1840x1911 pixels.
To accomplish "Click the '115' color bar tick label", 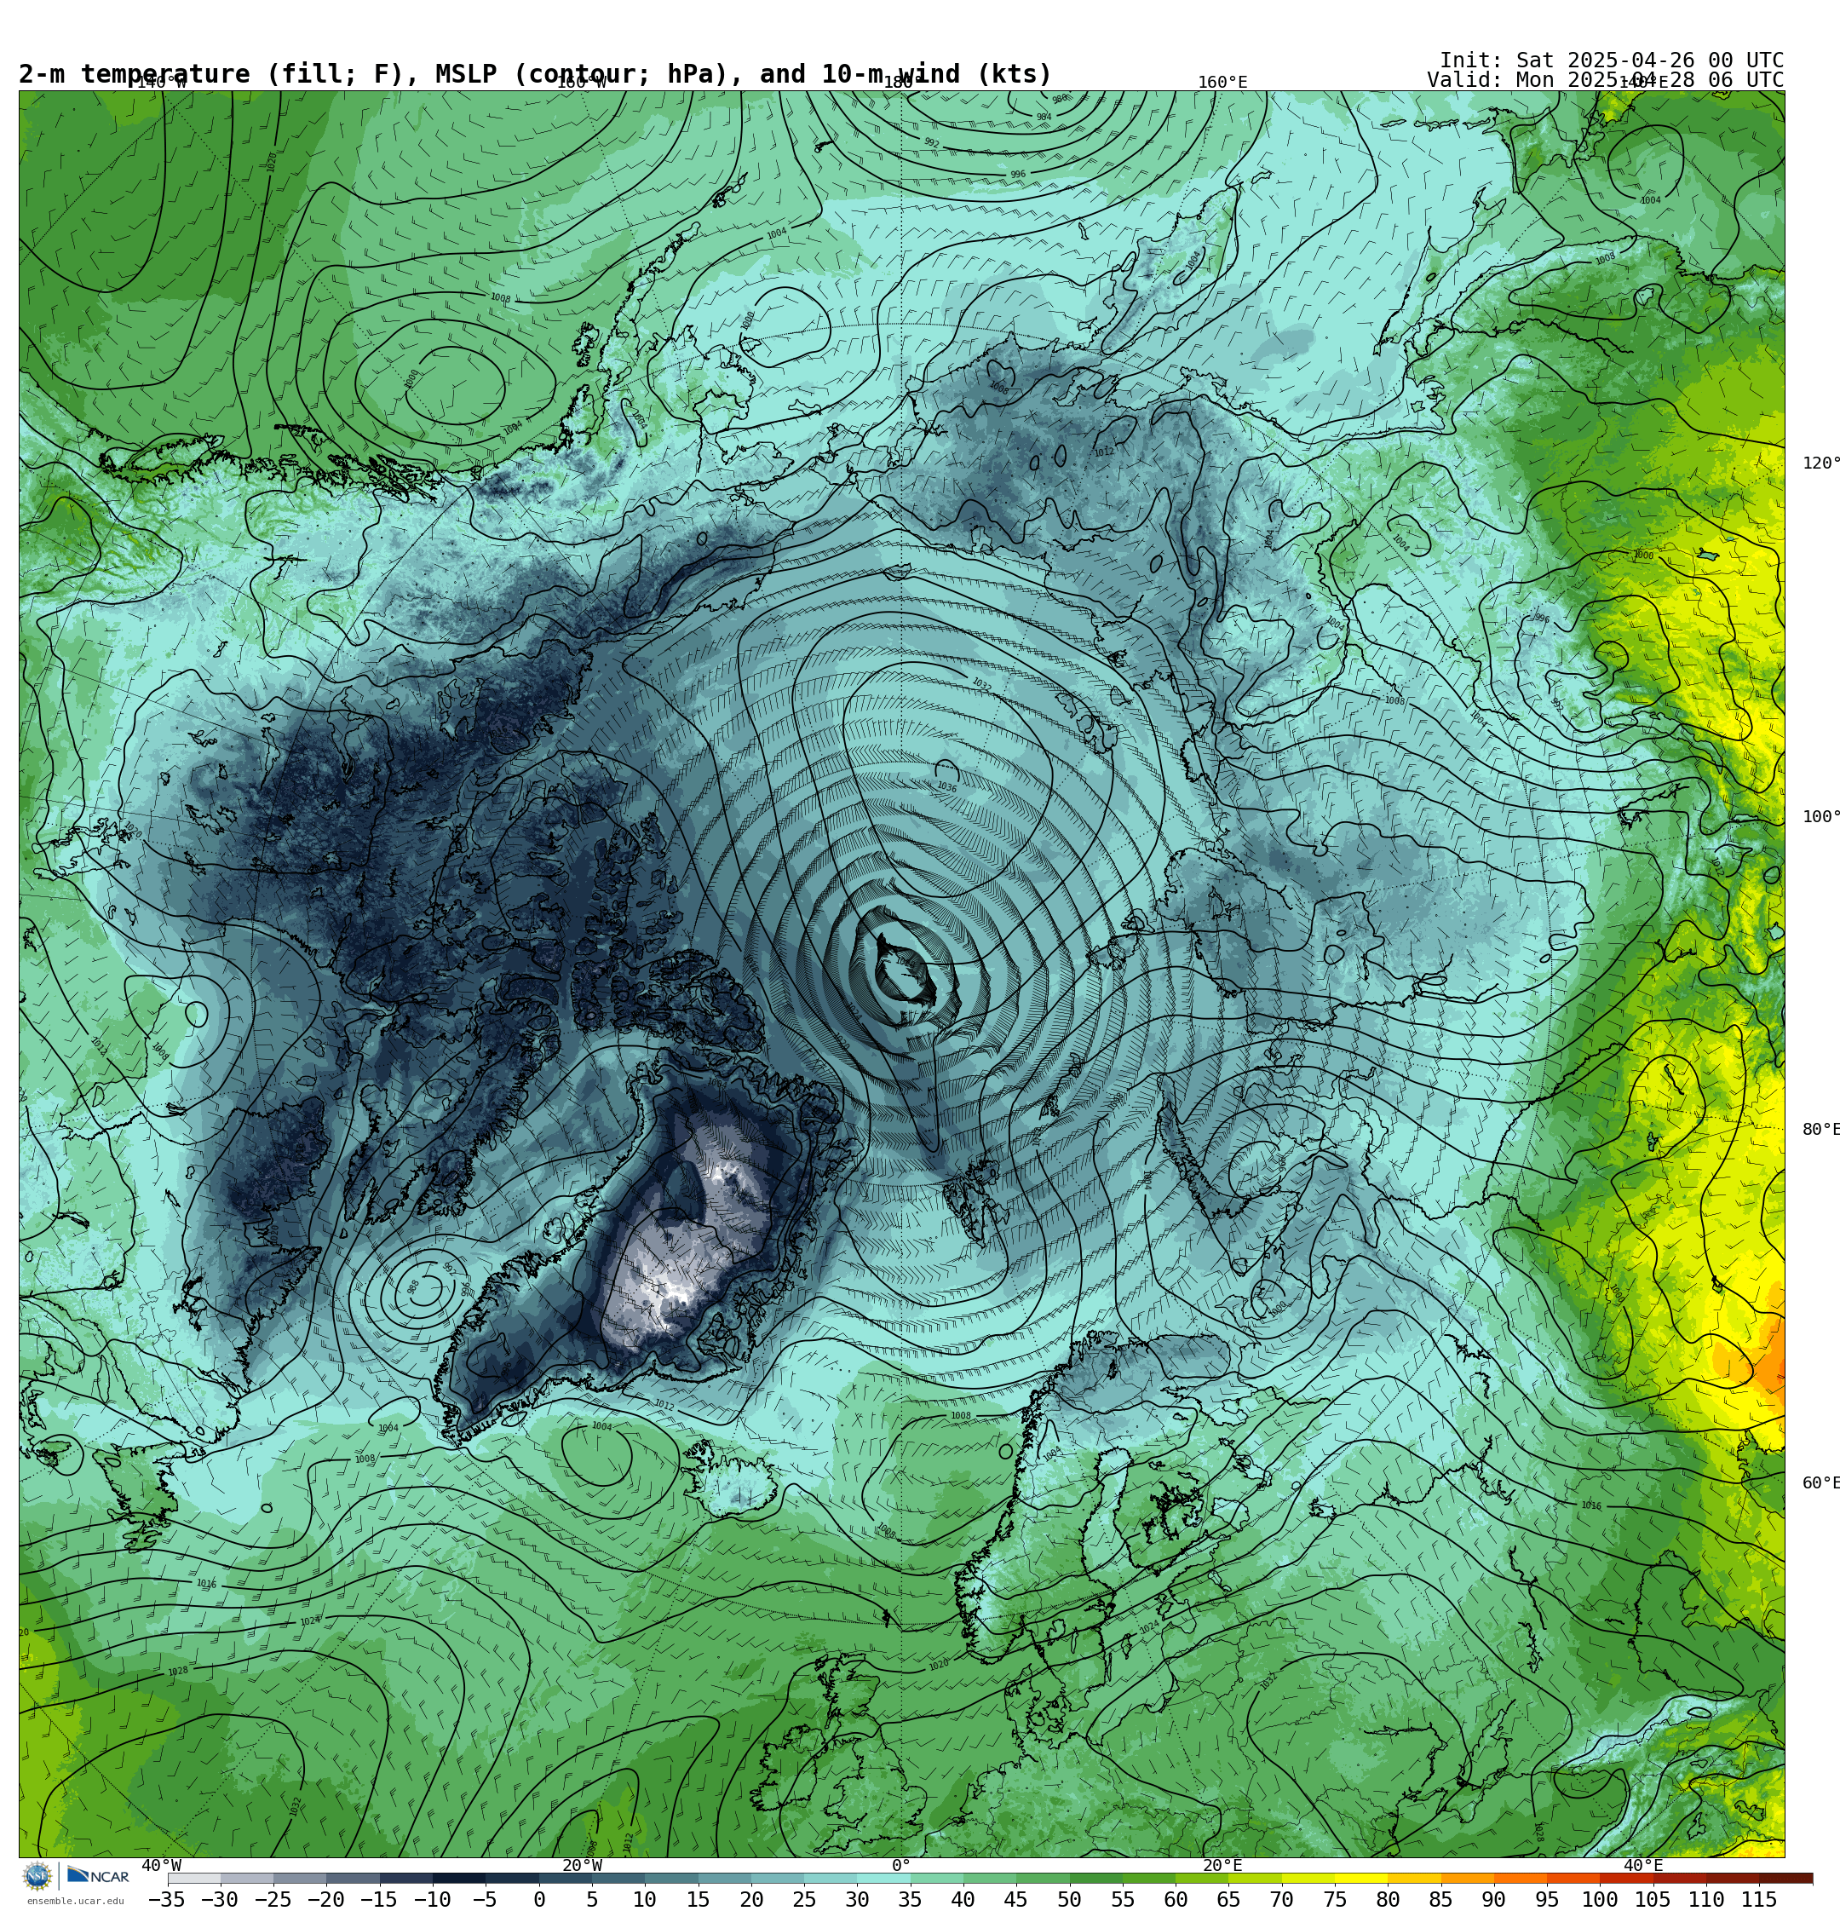I will (x=1759, y=1899).
